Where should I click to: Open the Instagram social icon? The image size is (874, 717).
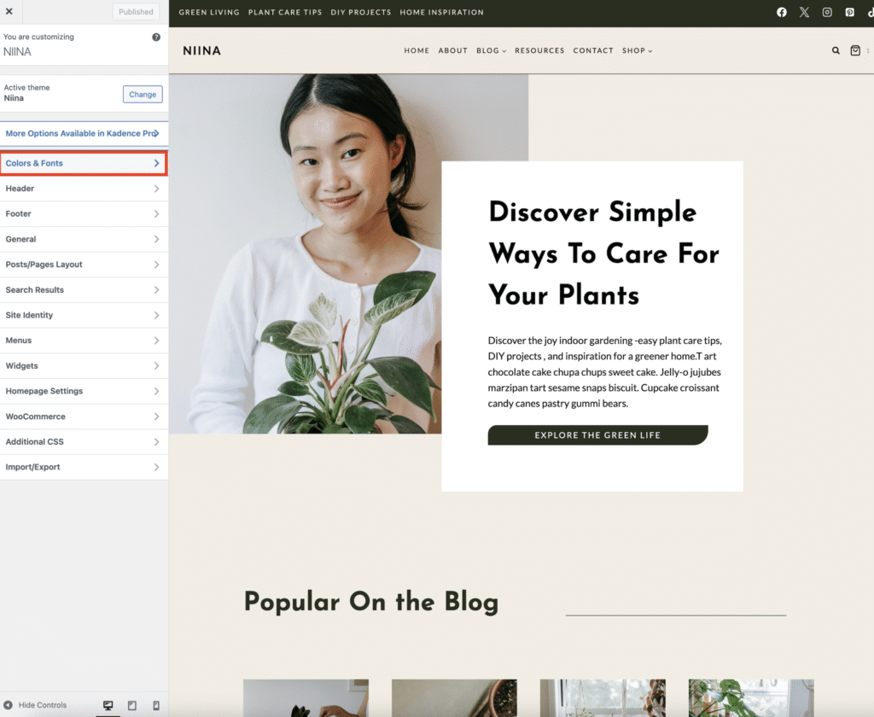point(827,13)
